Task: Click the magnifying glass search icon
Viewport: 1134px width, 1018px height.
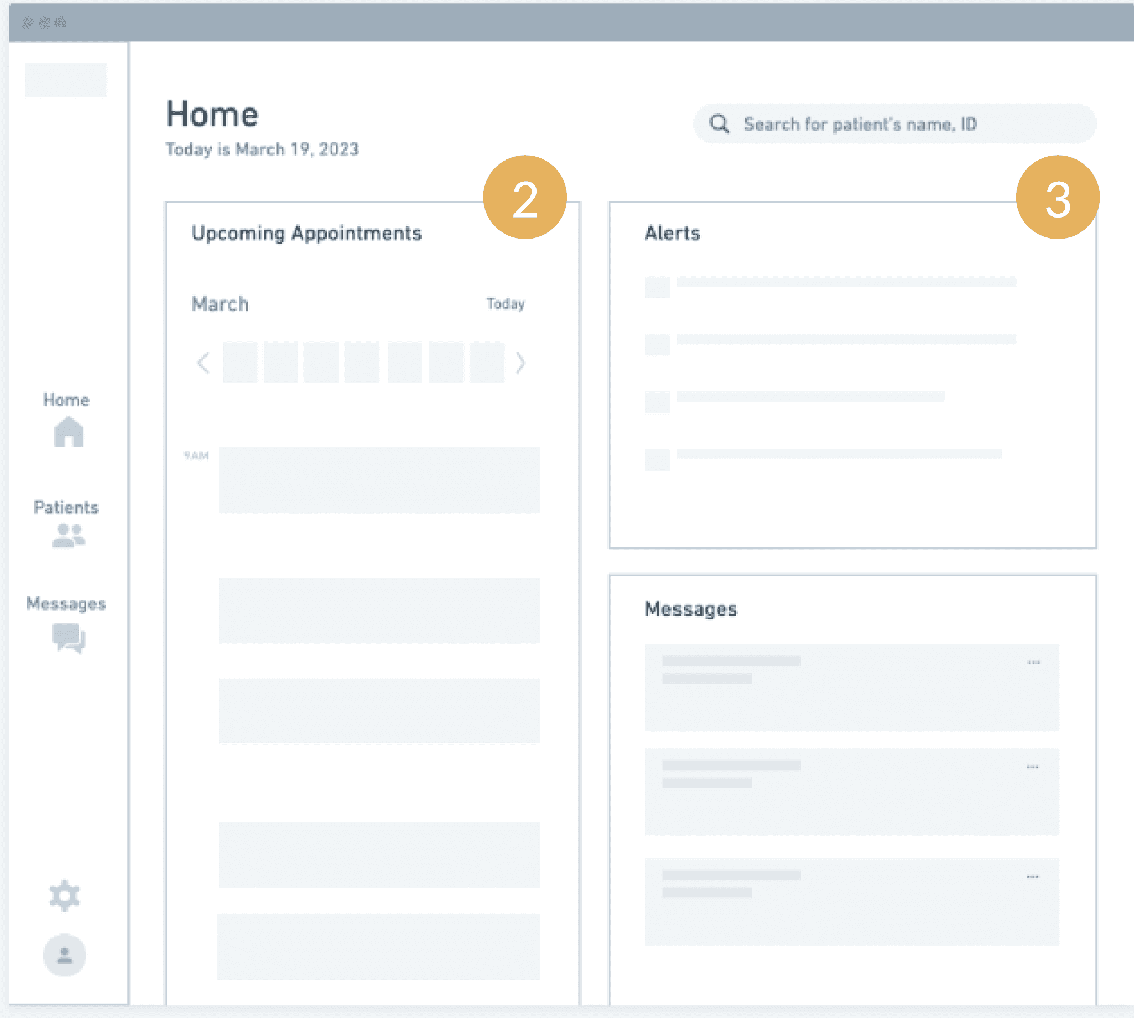Action: point(719,123)
